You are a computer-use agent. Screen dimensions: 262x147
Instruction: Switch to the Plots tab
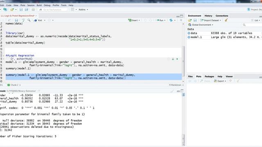[199, 76]
